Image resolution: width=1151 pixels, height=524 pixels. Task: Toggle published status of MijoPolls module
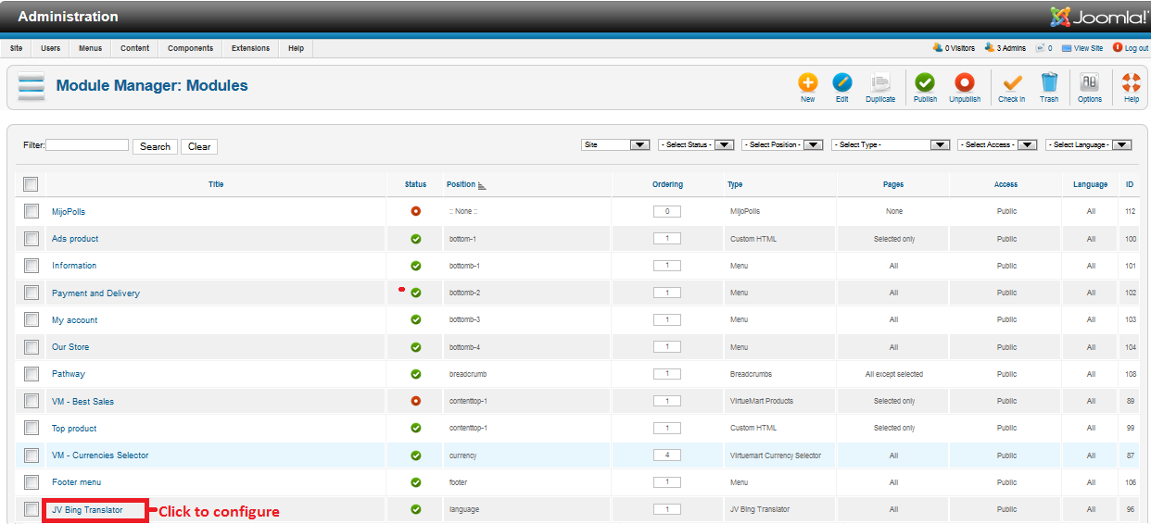[416, 211]
